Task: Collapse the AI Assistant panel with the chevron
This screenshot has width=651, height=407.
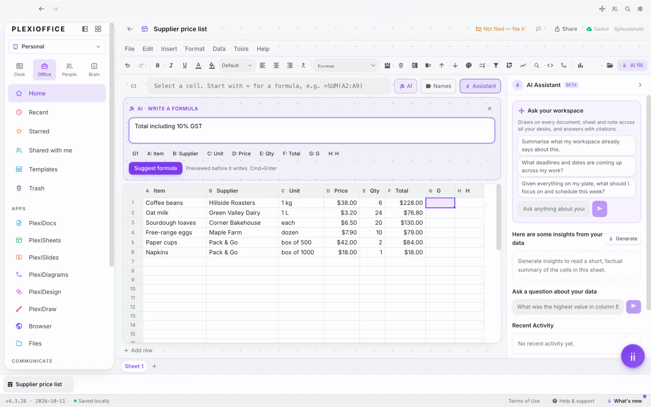Action: click(x=640, y=85)
